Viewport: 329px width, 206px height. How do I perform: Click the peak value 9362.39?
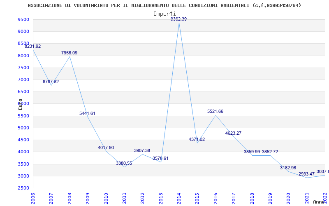coord(178,19)
